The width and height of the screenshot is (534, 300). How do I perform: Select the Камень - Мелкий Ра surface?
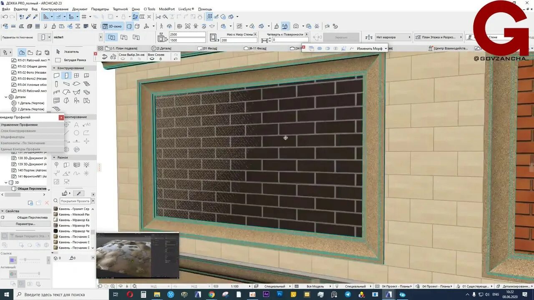pyautogui.click(x=71, y=214)
